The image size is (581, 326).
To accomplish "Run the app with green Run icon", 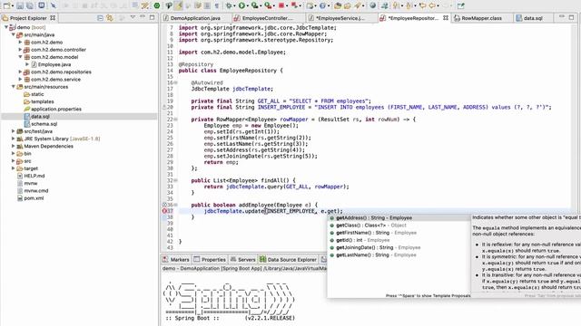I will click(241, 5).
